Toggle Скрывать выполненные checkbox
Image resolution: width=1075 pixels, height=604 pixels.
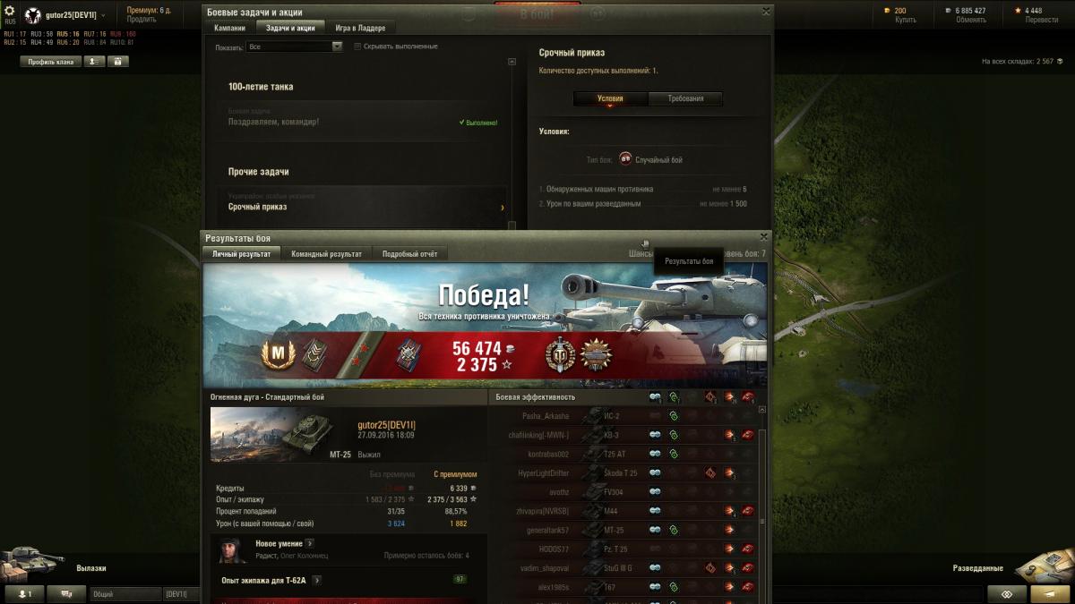click(357, 47)
